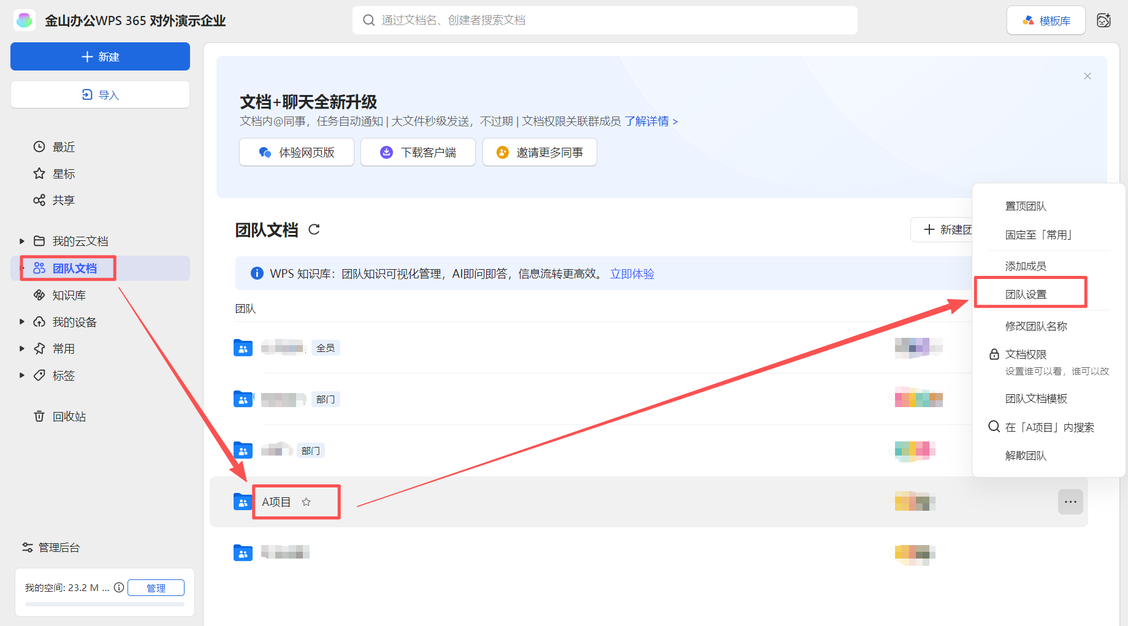
Task: Open the last team folder icon
Action: click(243, 552)
